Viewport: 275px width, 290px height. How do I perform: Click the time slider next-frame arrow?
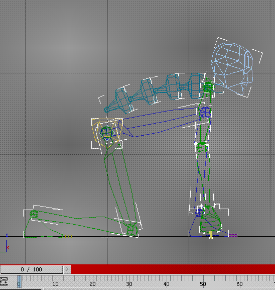(x=67, y=269)
